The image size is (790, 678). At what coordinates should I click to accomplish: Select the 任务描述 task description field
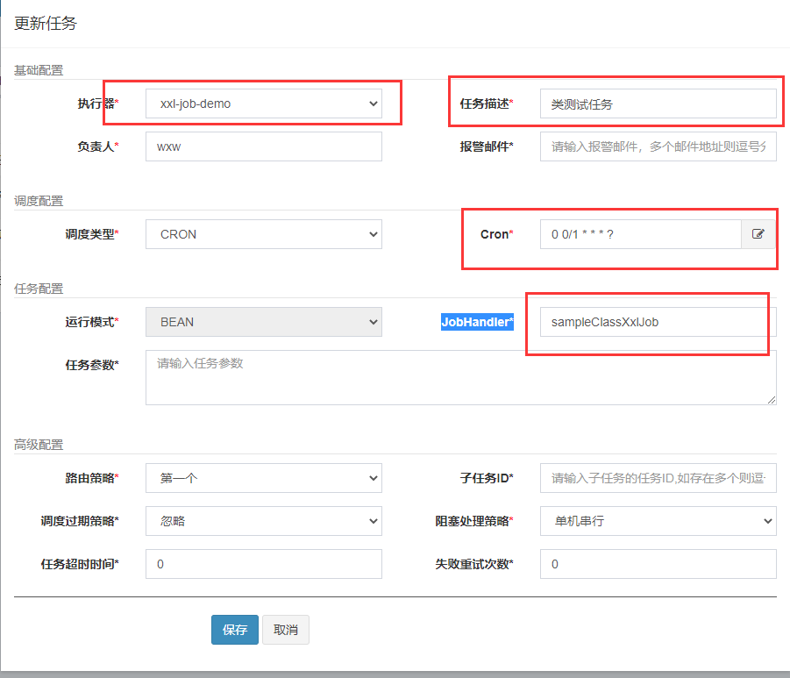tap(658, 103)
